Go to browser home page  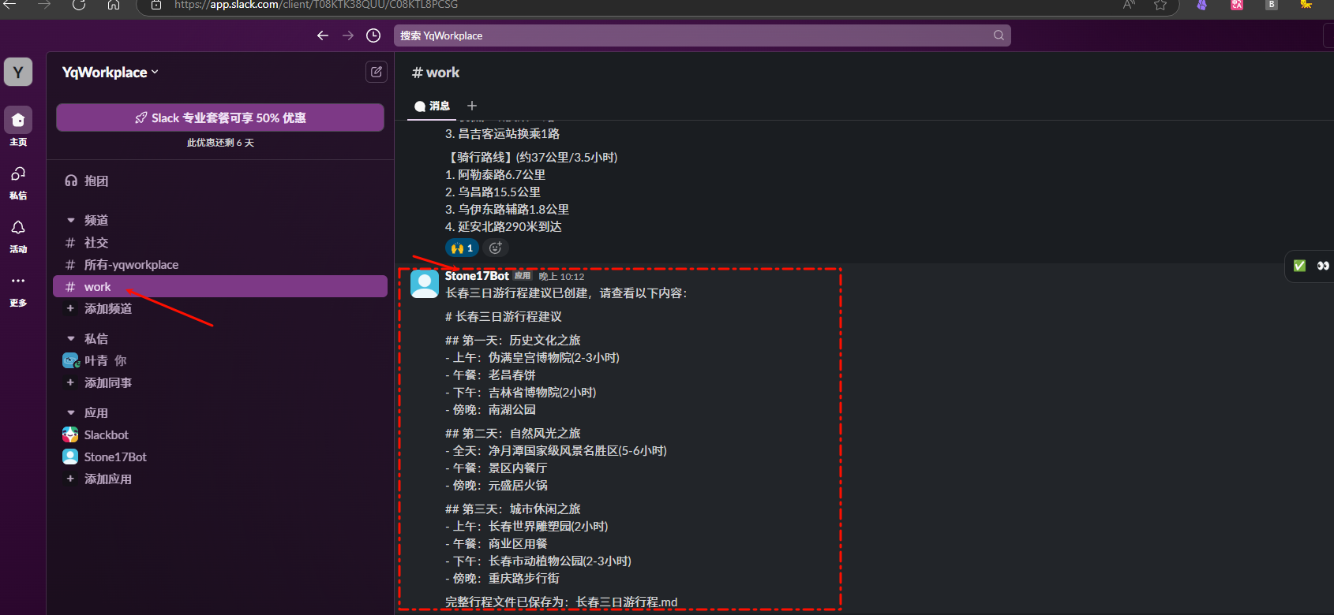pyautogui.click(x=114, y=5)
